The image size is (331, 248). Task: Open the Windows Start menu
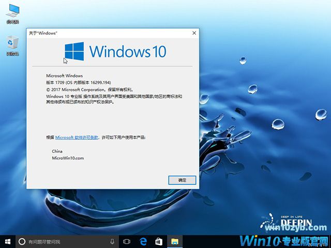click(x=7, y=241)
